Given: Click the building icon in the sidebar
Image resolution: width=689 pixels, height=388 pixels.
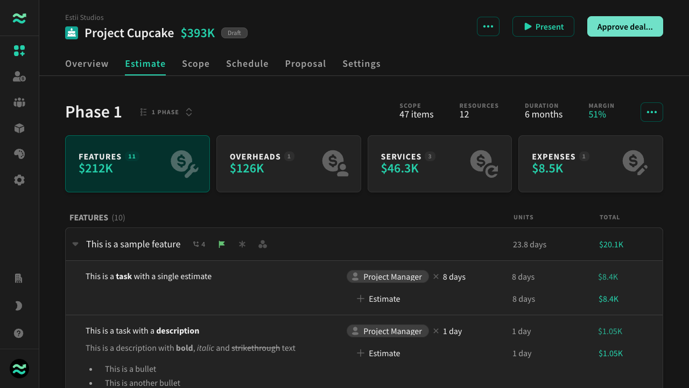Looking at the screenshot, I should 19,279.
